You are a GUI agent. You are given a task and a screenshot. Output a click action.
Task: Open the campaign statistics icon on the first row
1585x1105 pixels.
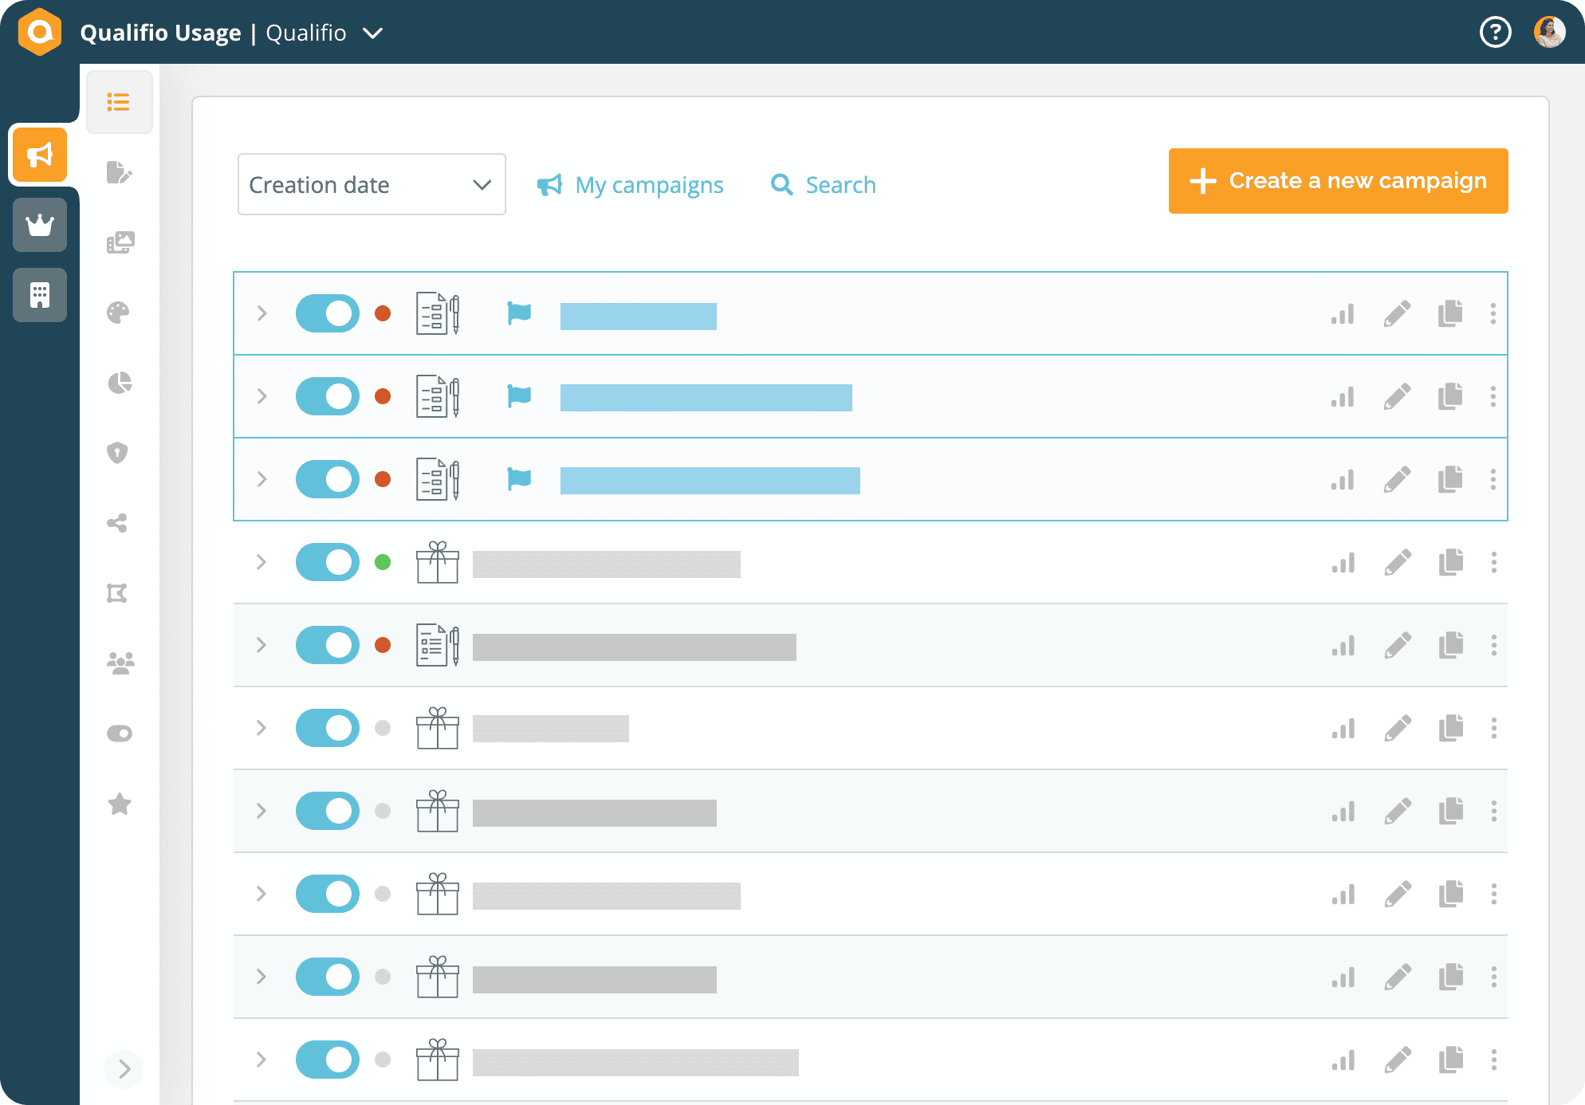tap(1343, 314)
